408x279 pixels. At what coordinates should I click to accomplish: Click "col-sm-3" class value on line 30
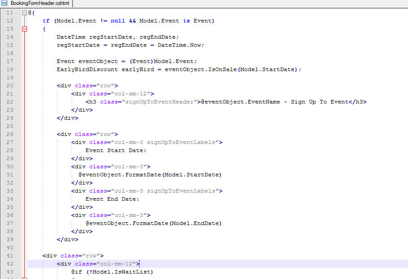129,166
